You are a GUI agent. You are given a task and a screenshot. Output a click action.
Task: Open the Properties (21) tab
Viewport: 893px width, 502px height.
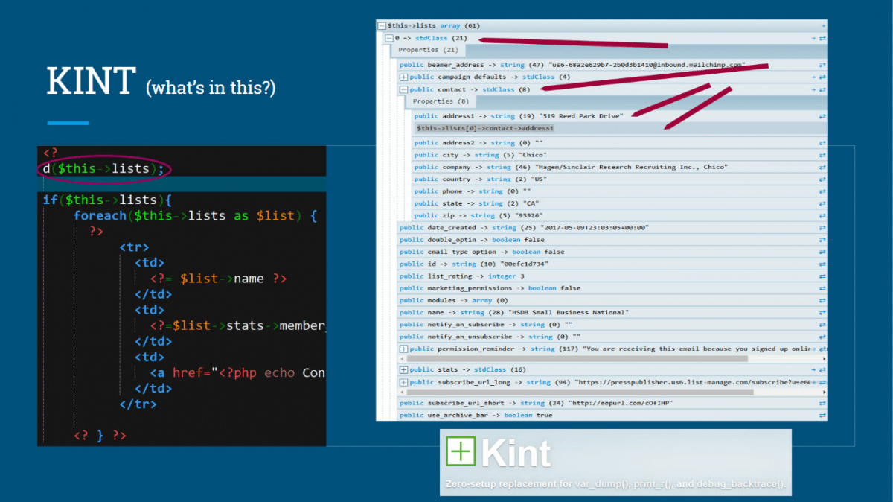pyautogui.click(x=428, y=50)
